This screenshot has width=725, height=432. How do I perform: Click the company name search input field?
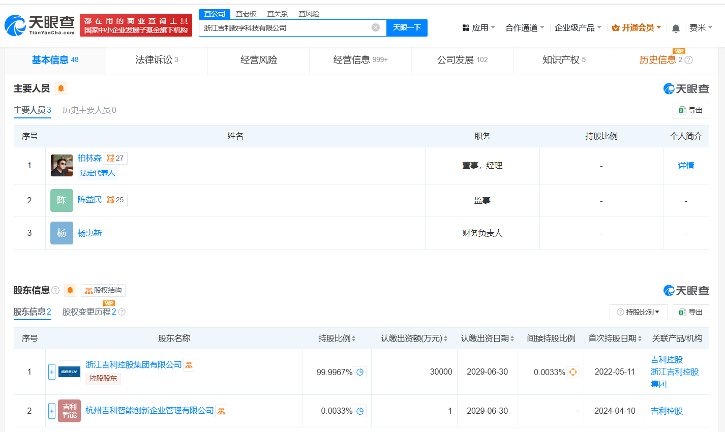pyautogui.click(x=285, y=28)
